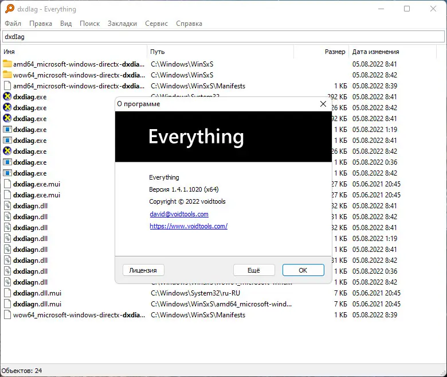Open the Справка menu

click(189, 24)
